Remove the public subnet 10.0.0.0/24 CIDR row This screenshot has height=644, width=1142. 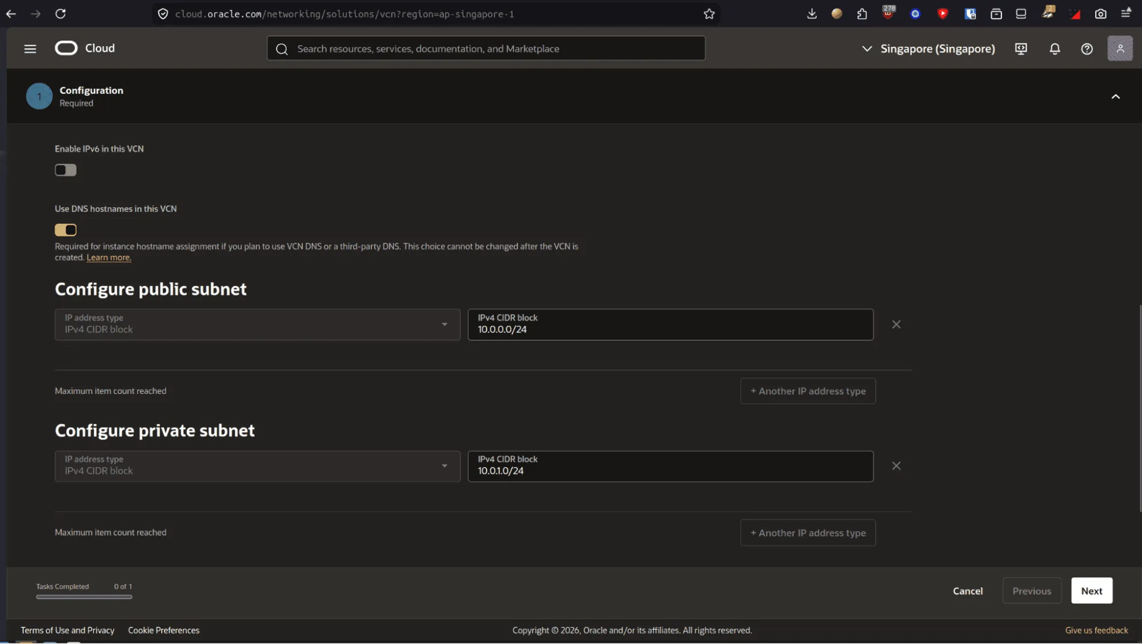pos(896,324)
